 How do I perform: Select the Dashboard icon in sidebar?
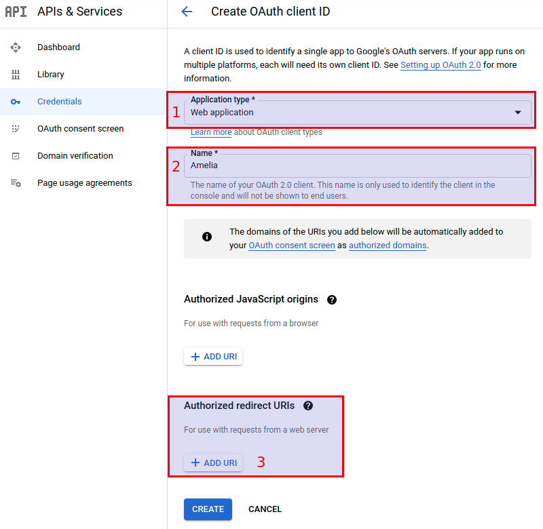coord(16,47)
